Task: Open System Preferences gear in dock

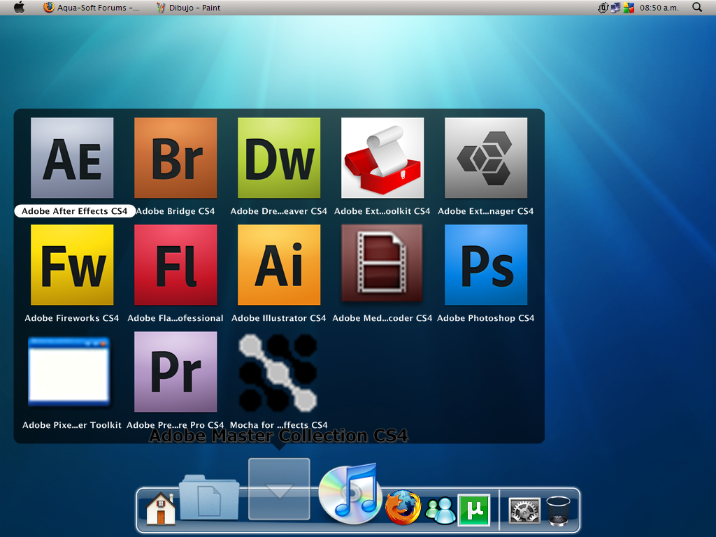Action: 524,510
